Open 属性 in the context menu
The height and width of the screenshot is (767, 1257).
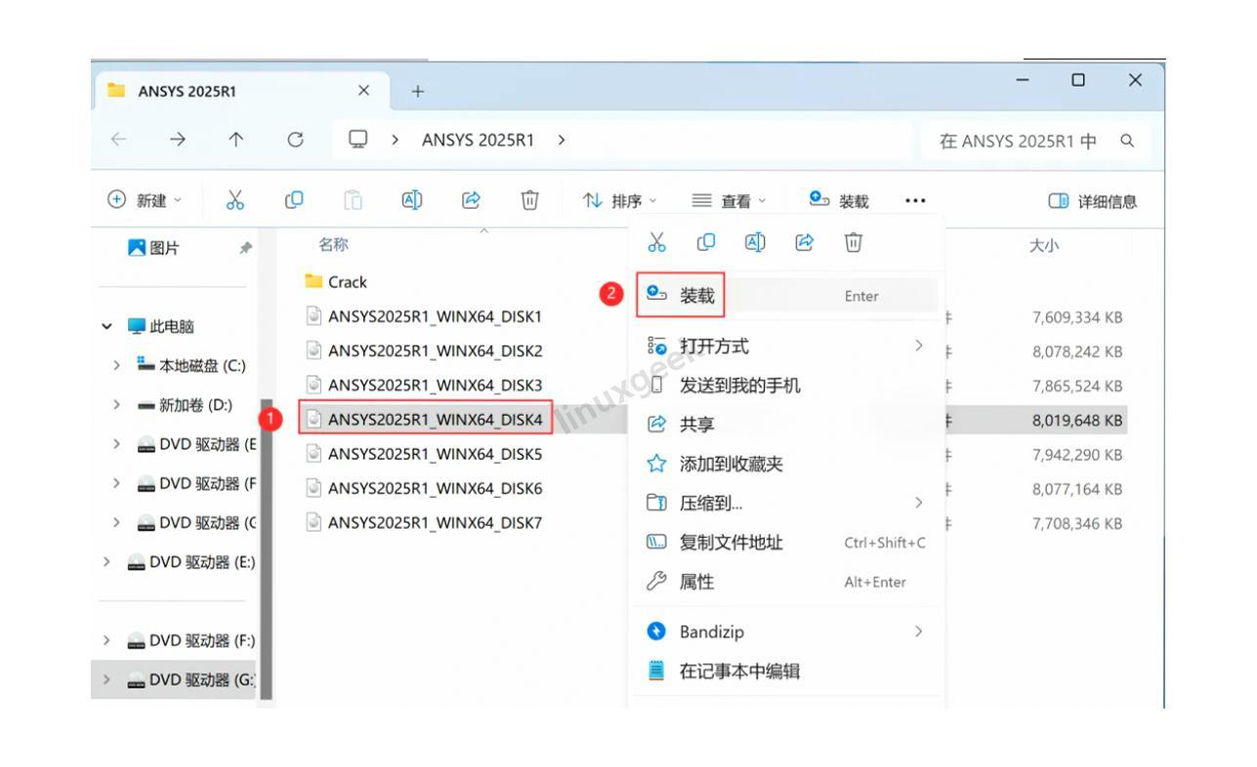pyautogui.click(x=787, y=582)
